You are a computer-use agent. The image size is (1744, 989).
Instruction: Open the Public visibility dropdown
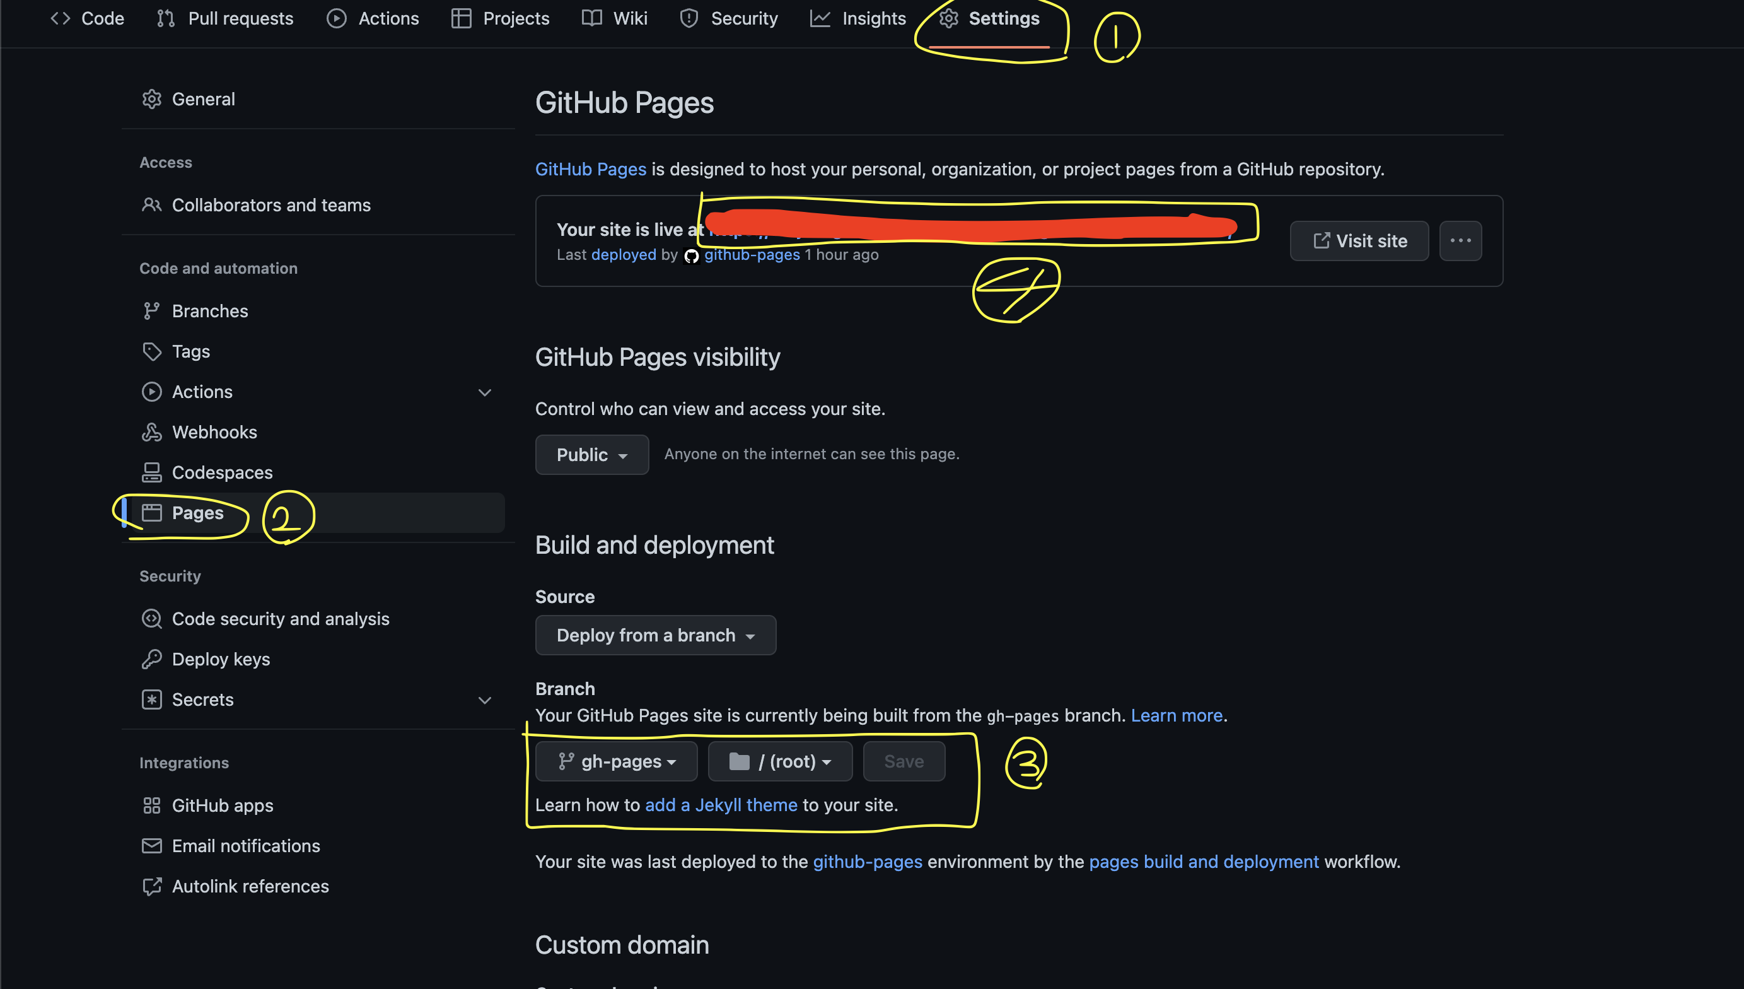(592, 454)
